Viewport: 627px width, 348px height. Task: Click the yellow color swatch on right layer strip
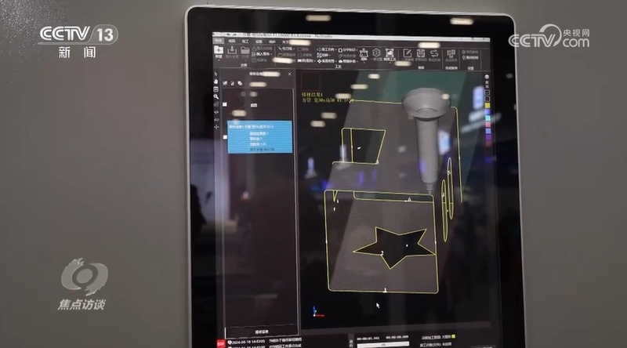pos(487,105)
